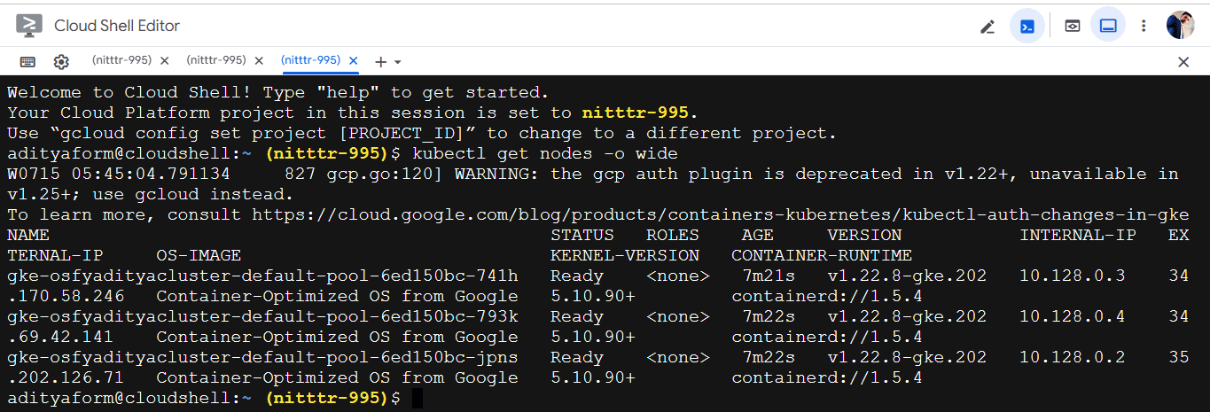Toggle the terminal button in top bar
This screenshot has height=412, width=1210.
click(1027, 27)
